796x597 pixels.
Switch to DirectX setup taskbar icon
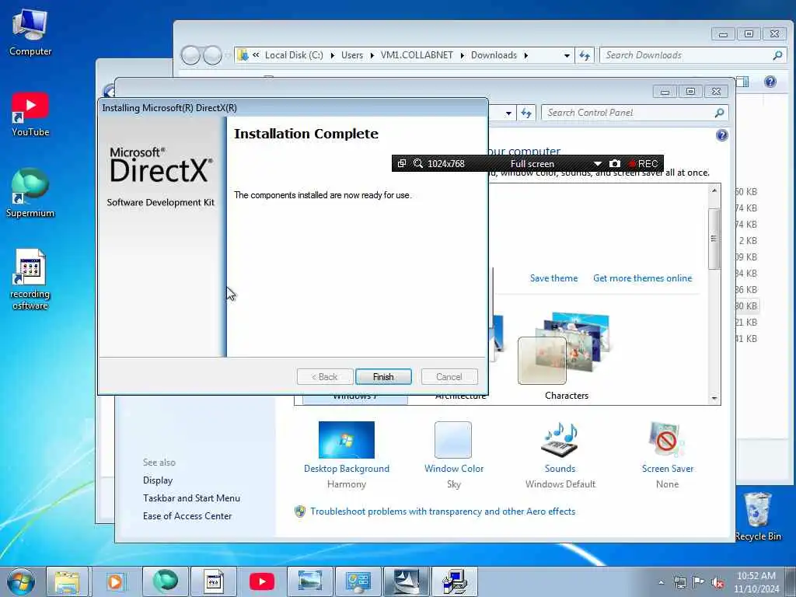pos(455,581)
